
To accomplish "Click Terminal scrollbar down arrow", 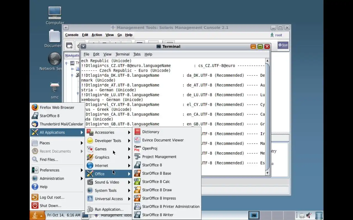I will point(267,173).
